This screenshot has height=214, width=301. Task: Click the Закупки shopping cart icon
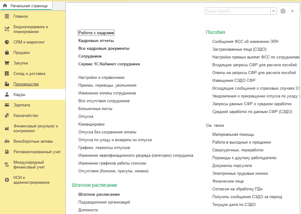(7, 63)
